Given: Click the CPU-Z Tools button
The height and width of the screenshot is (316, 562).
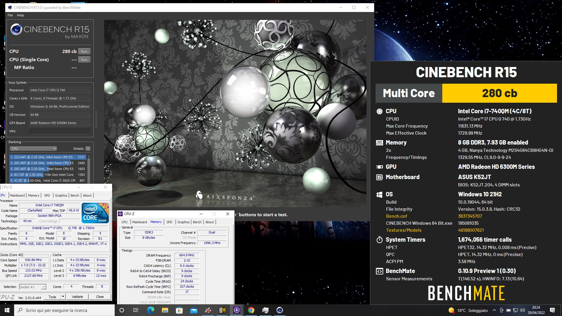Looking at the screenshot, I should [52, 297].
